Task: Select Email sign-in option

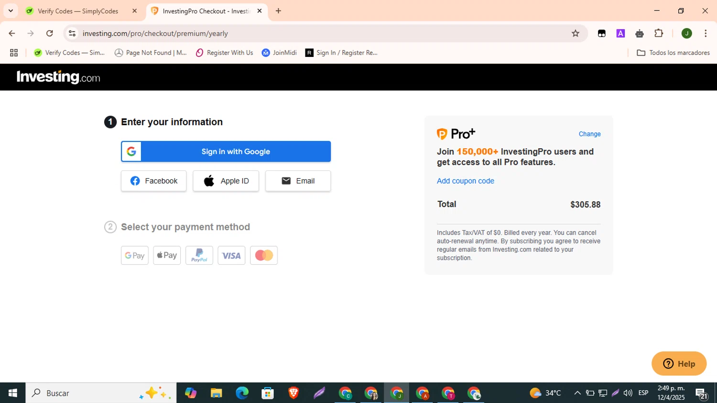Action: coord(298,181)
